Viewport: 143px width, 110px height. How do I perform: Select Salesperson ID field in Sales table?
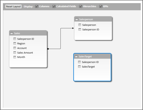(26, 39)
